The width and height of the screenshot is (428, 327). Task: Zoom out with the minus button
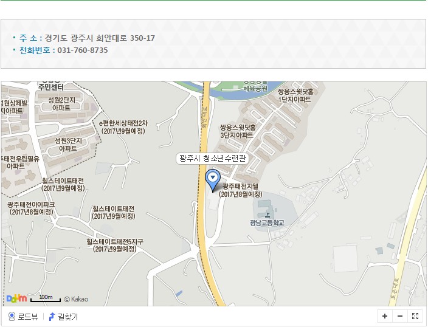coord(400,316)
